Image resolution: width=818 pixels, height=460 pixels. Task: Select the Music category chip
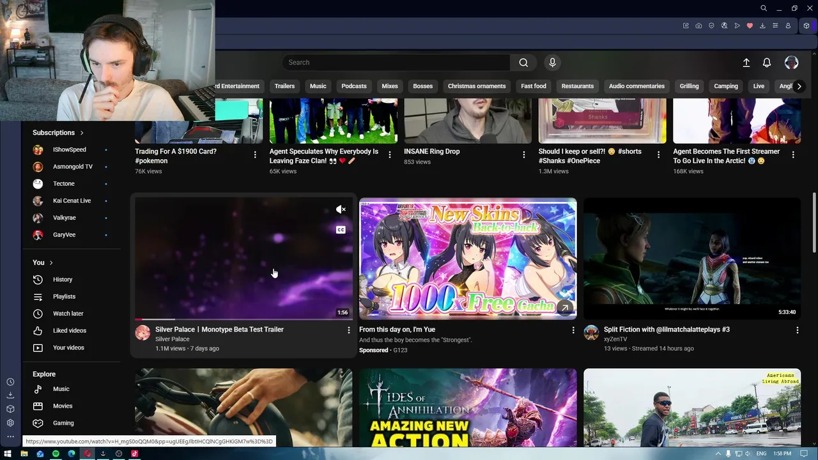tap(318, 86)
